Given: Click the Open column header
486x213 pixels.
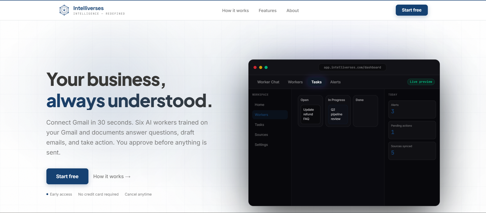Looking at the screenshot, I should tap(305, 100).
